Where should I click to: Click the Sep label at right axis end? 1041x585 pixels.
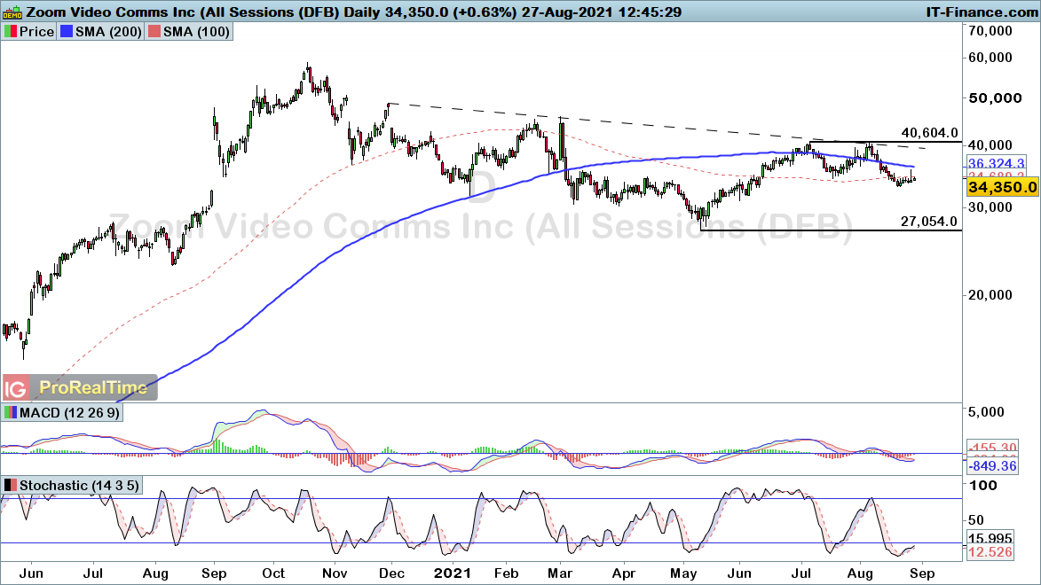pyautogui.click(x=921, y=573)
